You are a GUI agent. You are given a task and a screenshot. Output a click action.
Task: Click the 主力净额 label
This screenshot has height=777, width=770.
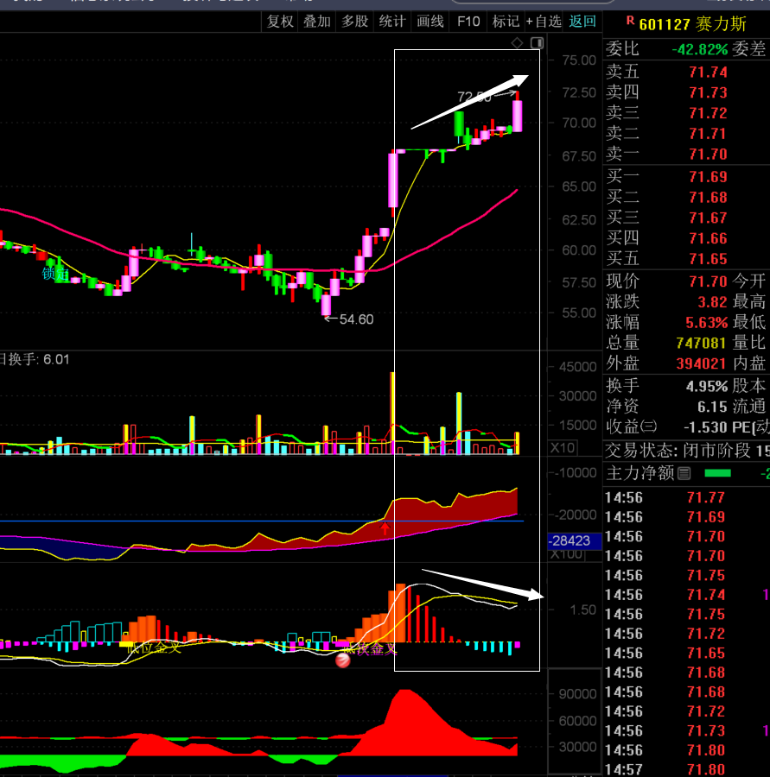point(640,473)
